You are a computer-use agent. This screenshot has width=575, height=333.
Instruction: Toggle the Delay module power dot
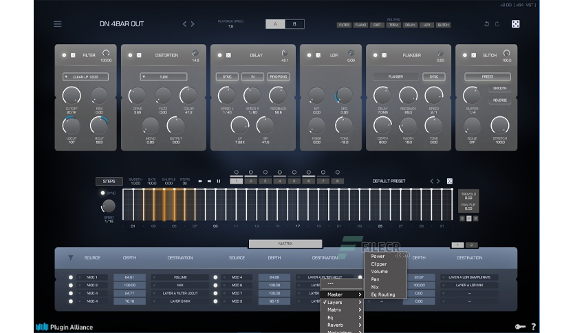pyautogui.click(x=219, y=55)
